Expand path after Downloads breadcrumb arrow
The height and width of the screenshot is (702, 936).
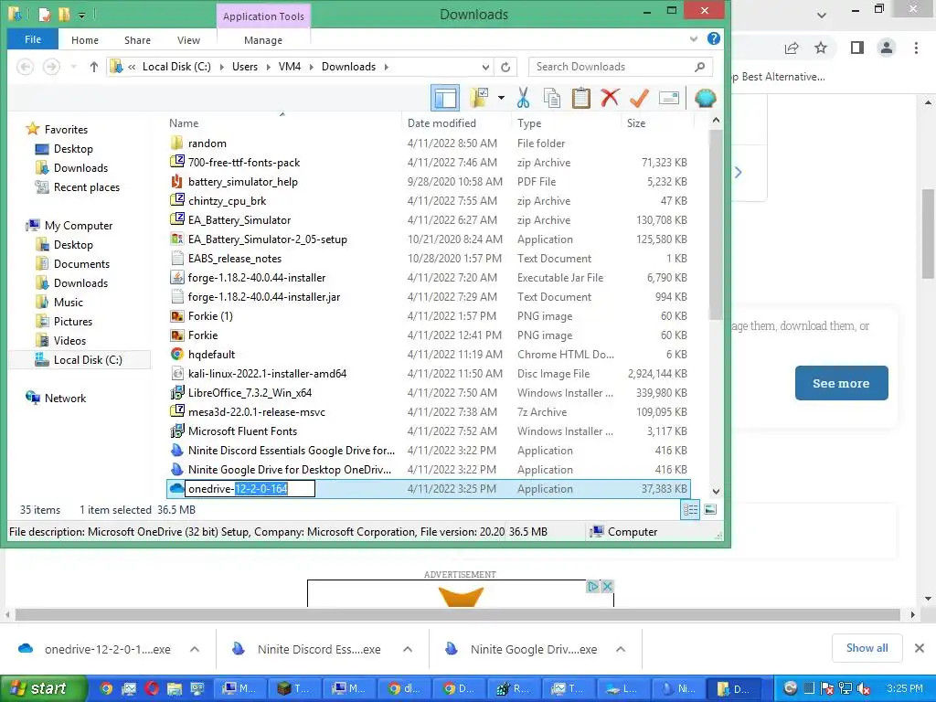(x=387, y=67)
